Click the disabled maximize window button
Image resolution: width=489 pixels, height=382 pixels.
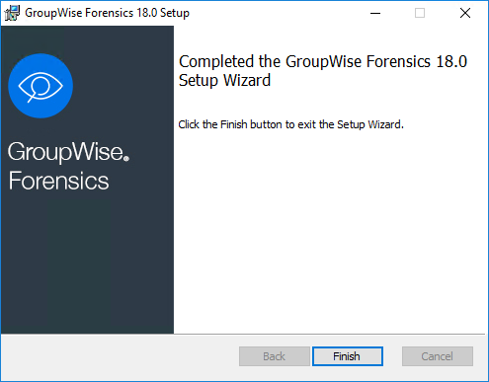click(420, 13)
